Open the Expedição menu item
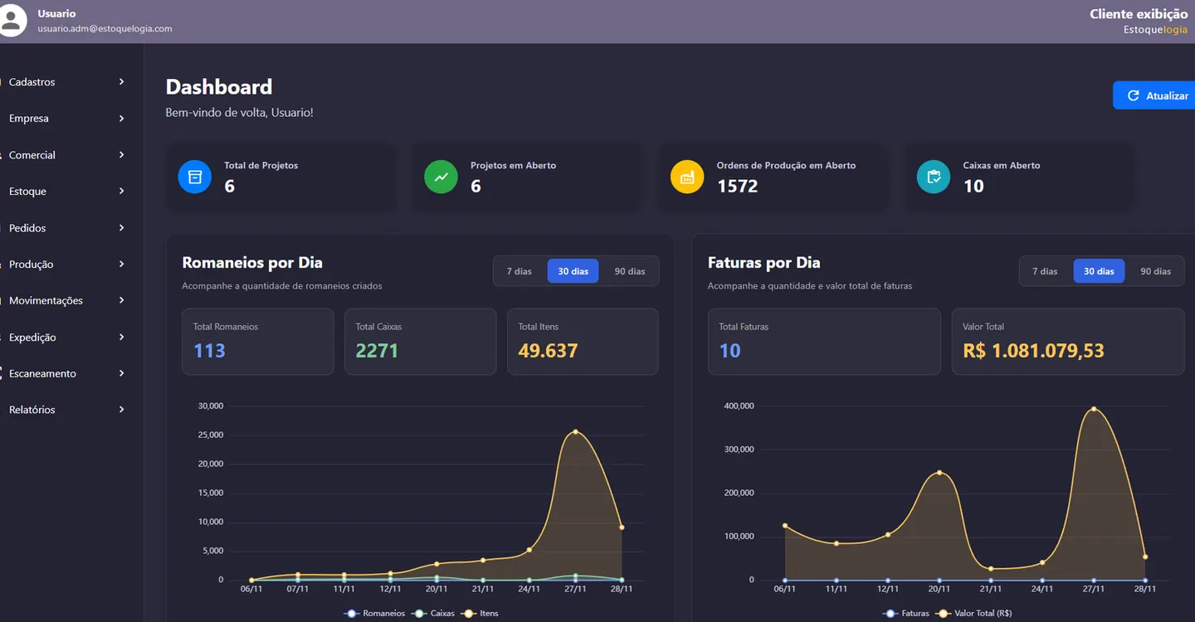Viewport: 1195px width, 622px height. pos(66,338)
